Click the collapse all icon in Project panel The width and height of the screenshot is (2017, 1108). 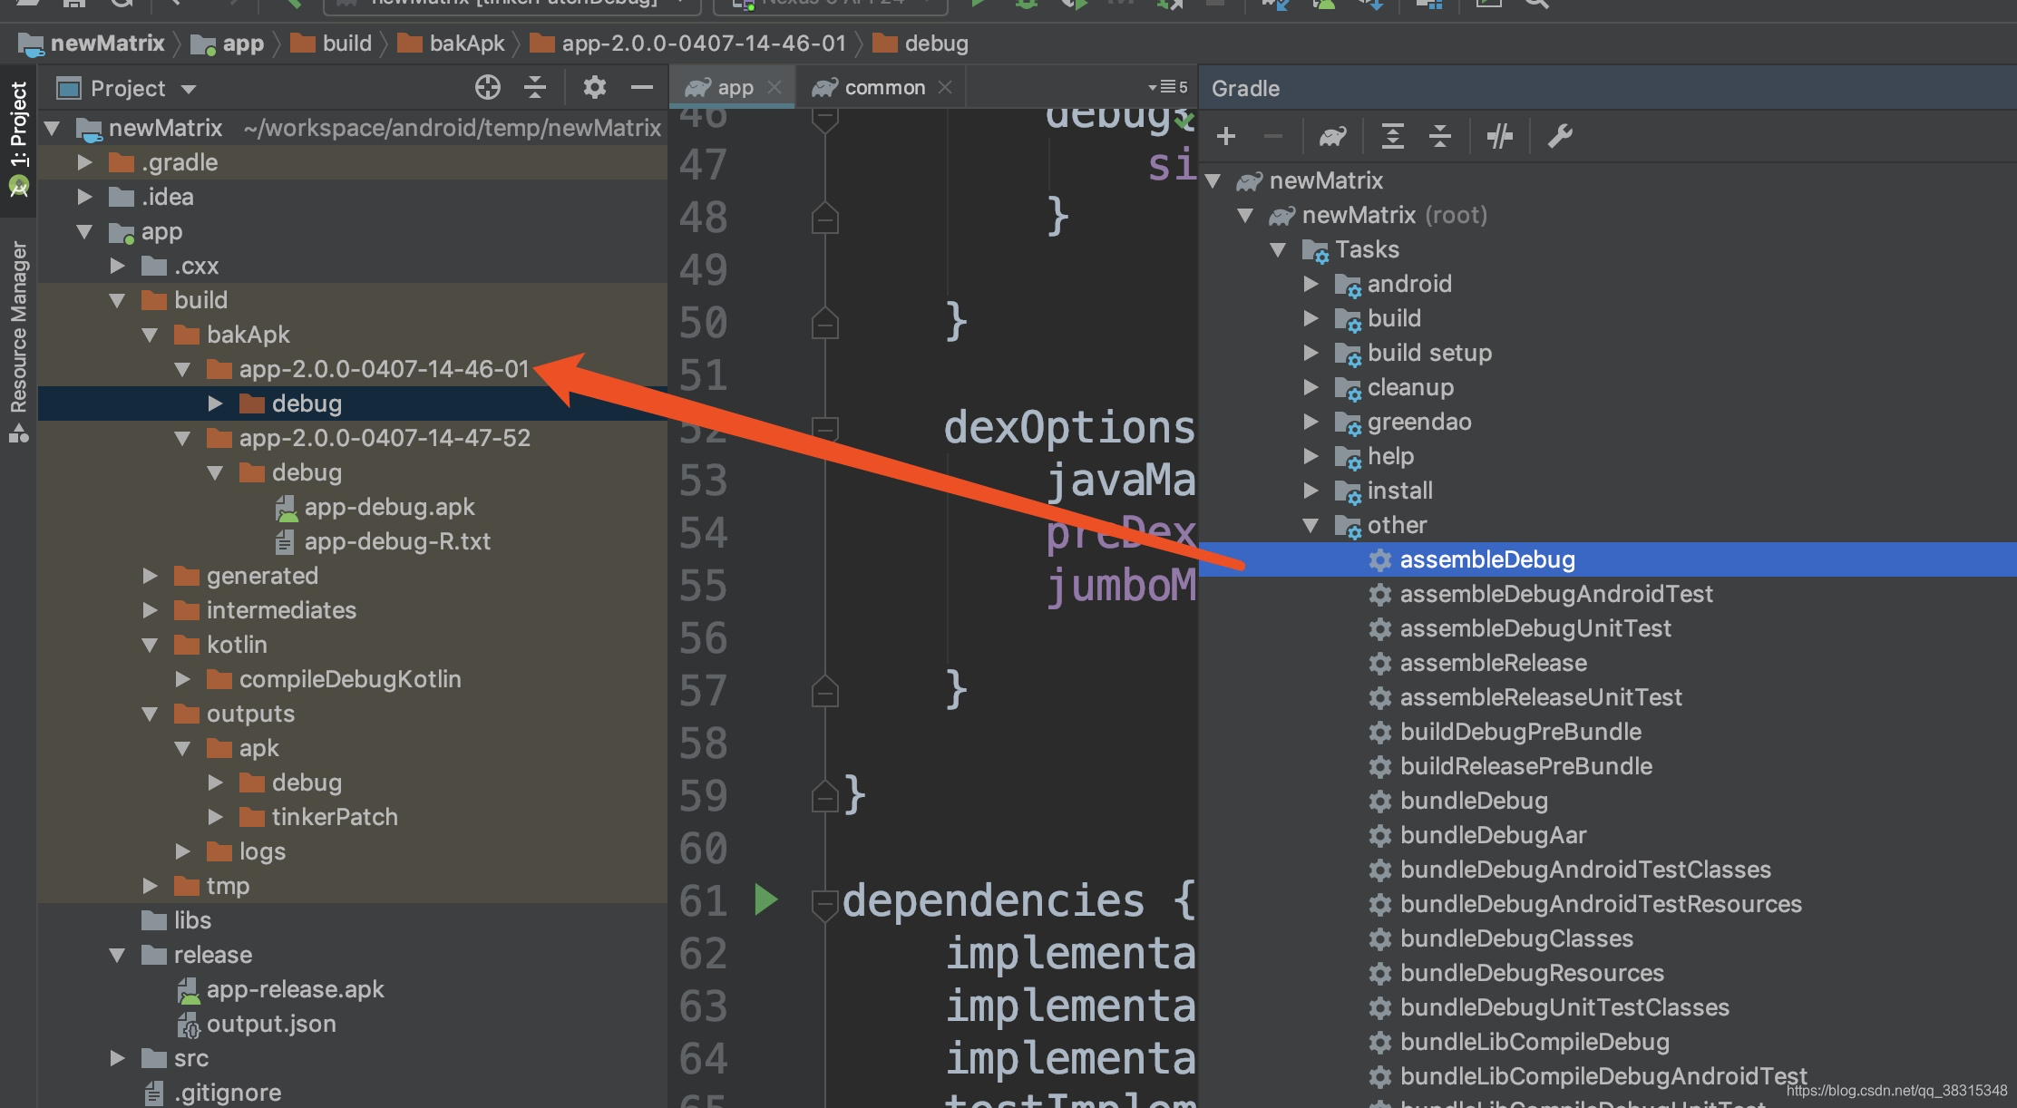(535, 87)
